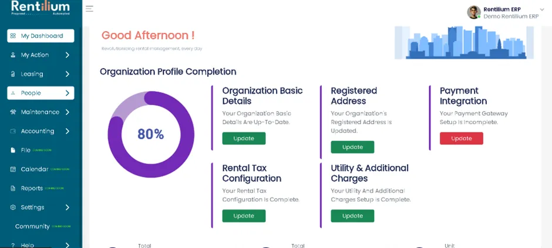
Task: Update Organization Basic Details
Action: point(244,138)
